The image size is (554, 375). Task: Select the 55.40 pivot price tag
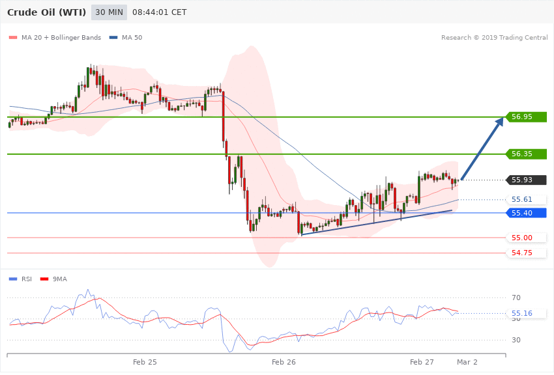click(x=527, y=213)
